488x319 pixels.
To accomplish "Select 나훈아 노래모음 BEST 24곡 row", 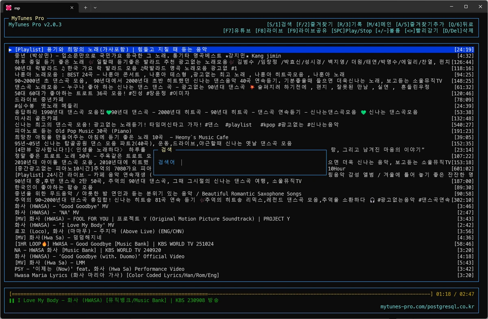I will [x=241, y=74].
